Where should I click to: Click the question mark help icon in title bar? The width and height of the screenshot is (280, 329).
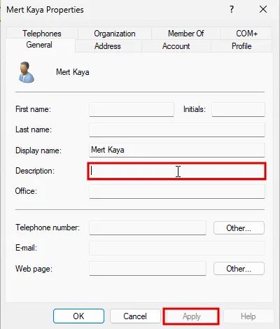pos(232,9)
